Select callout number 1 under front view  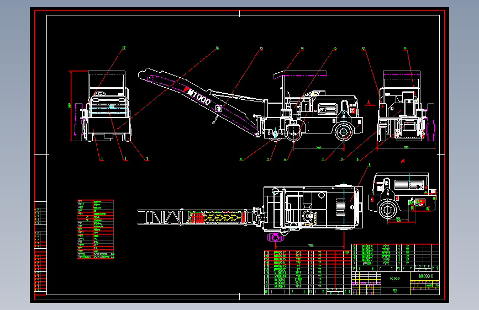(x=102, y=159)
